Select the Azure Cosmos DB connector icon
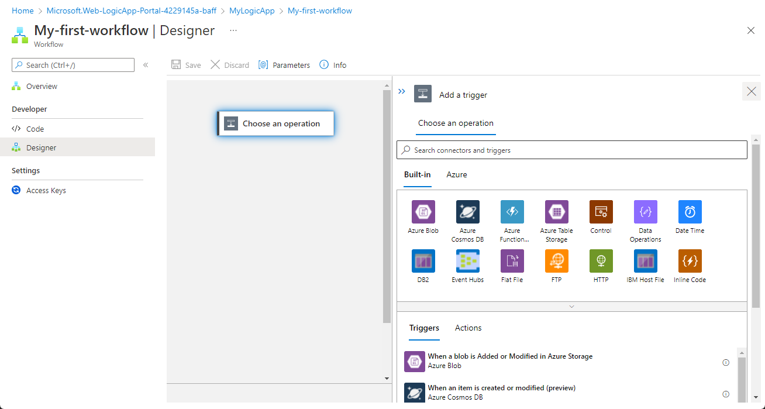765x409 pixels. [x=467, y=212]
